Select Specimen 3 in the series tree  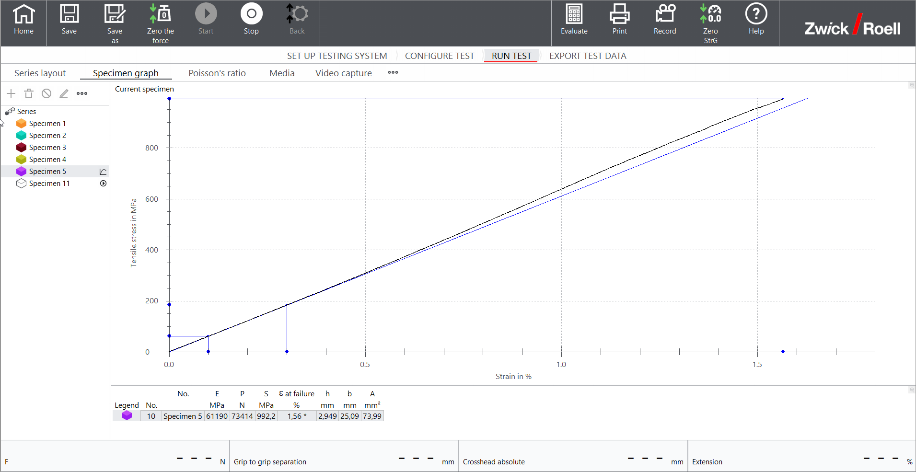tap(47, 148)
